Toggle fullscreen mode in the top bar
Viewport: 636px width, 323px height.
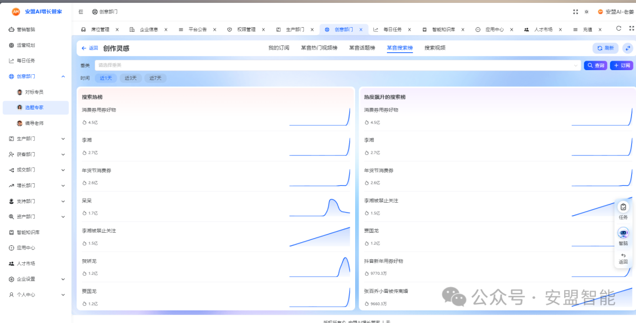pos(575,12)
